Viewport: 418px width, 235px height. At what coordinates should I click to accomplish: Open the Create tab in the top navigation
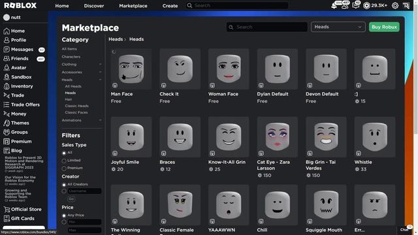click(170, 6)
